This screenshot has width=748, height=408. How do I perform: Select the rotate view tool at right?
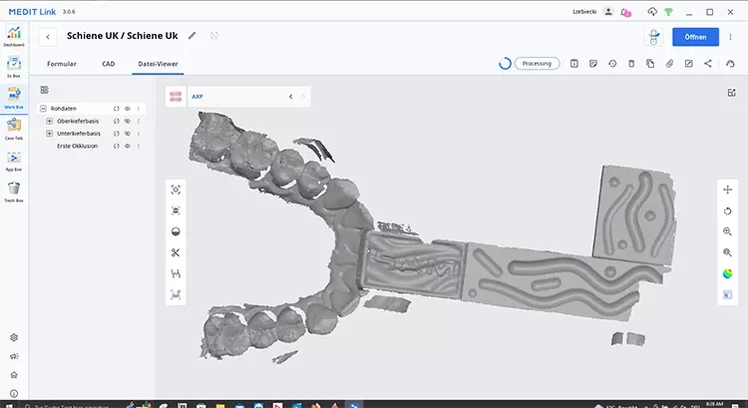(x=727, y=210)
